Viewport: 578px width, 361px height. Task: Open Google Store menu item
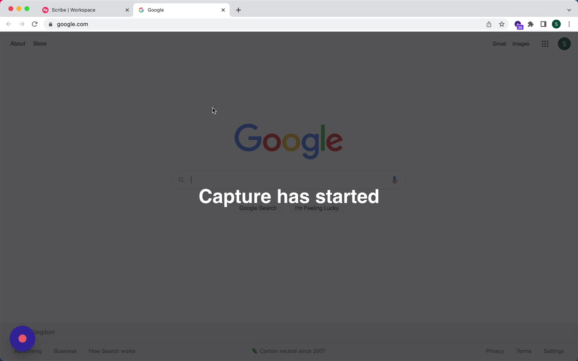coord(39,44)
